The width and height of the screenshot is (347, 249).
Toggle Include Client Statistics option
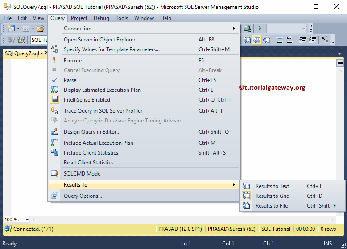tap(144, 153)
